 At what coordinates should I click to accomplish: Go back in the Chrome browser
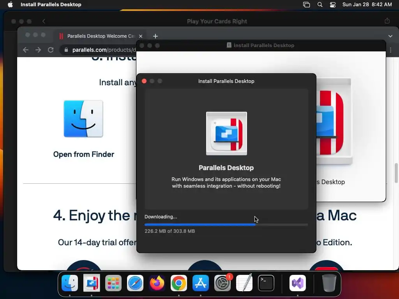(x=25, y=50)
